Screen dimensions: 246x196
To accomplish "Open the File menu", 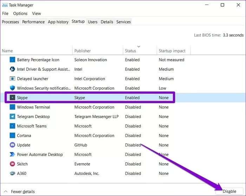I will [x=5, y=13].
